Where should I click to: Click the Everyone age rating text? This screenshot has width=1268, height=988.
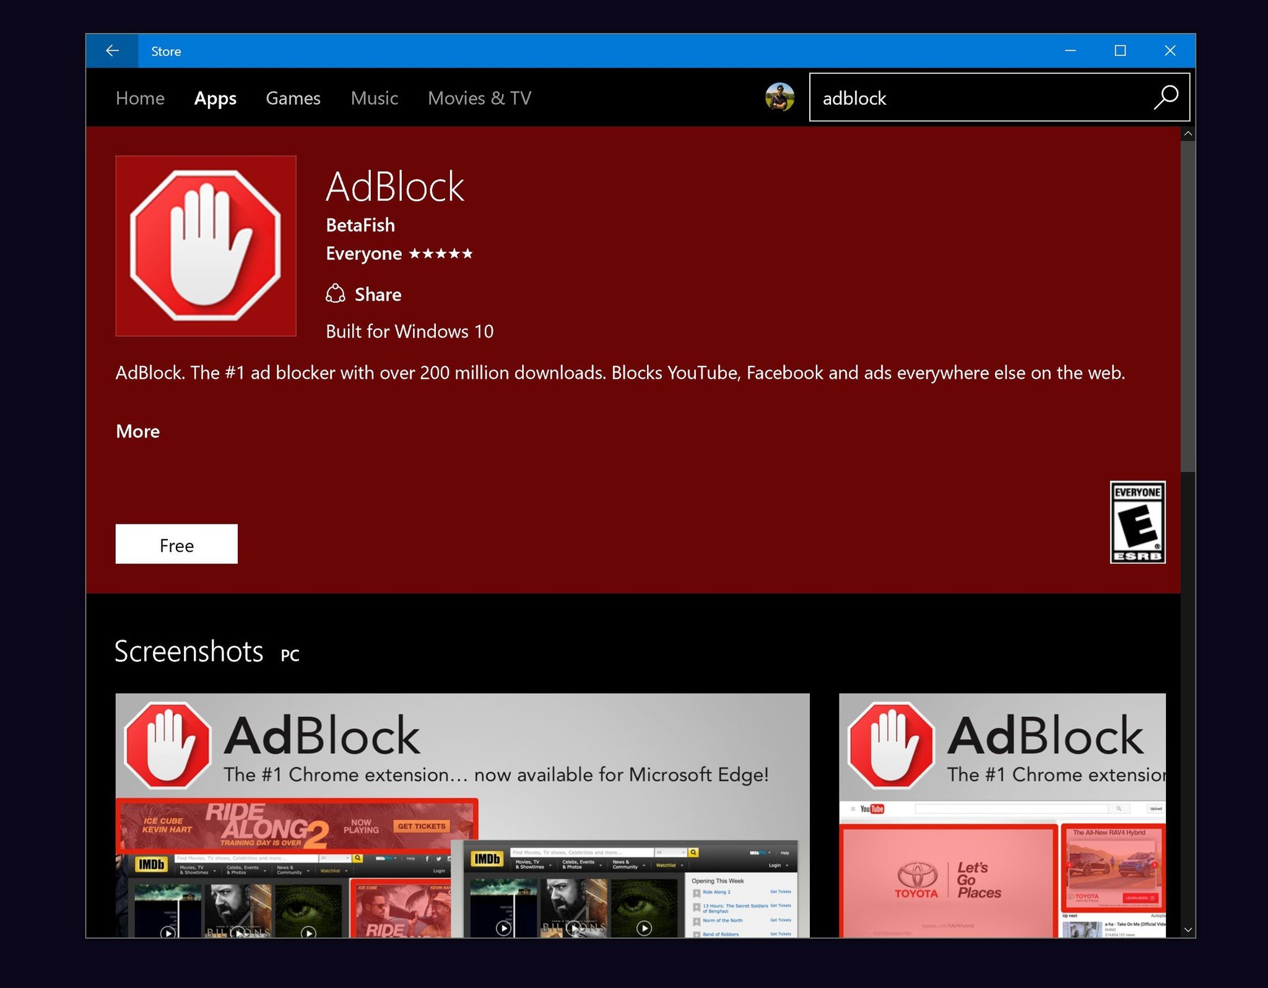tap(364, 254)
